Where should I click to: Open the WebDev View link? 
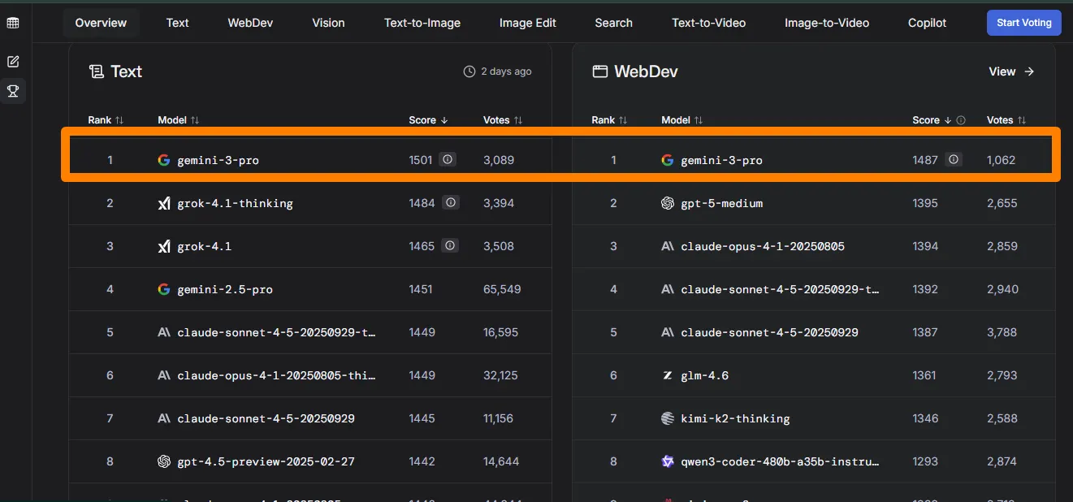(x=1011, y=71)
